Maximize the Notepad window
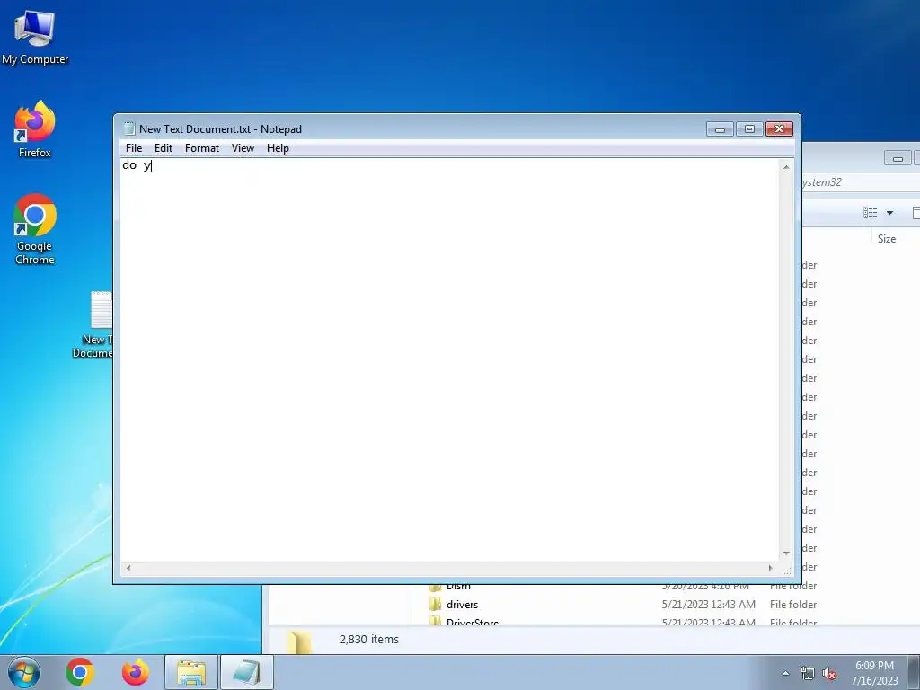920x690 pixels. (x=749, y=129)
